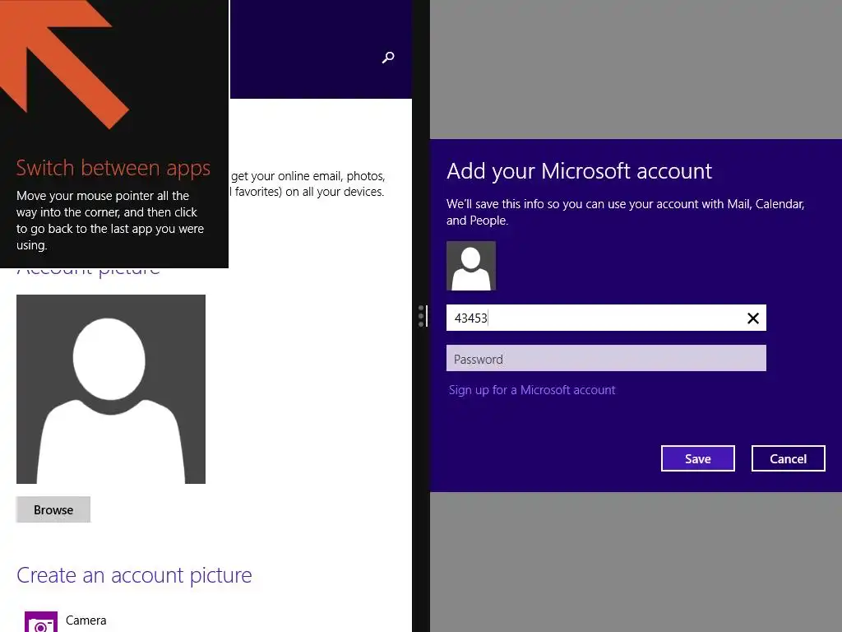Click the Password input field
Screen dimensions: 842x632
[x=606, y=359]
